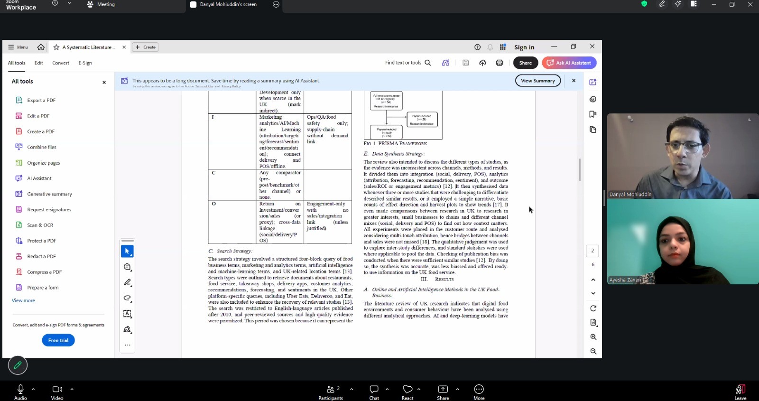Open the bookmarks panel icon
The height and width of the screenshot is (401, 759).
click(592, 114)
